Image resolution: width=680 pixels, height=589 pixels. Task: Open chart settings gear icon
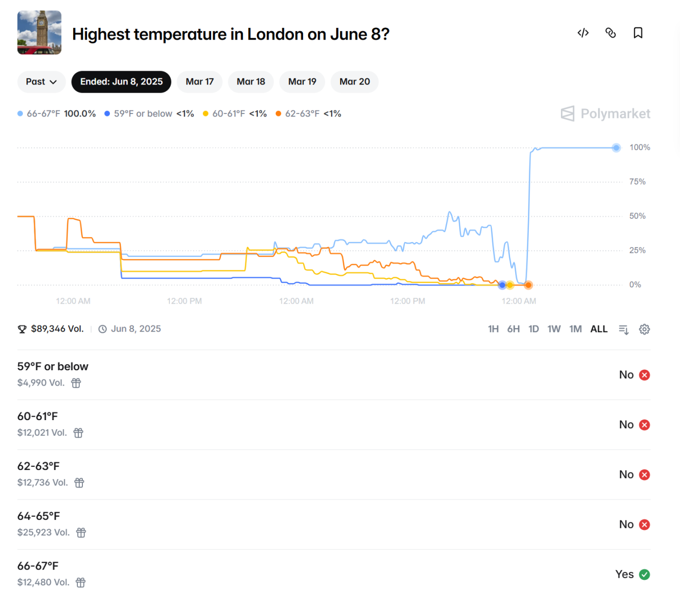click(644, 329)
